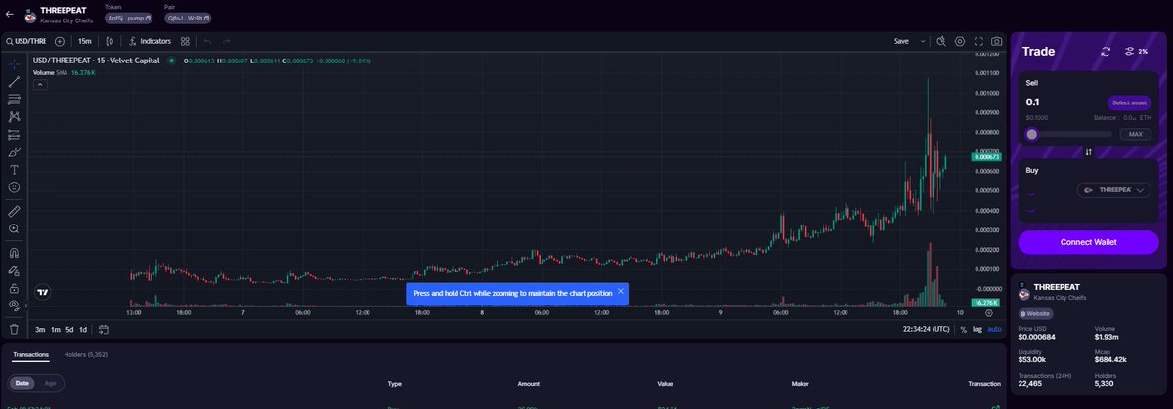Go back using the left arrow

(x=10, y=15)
